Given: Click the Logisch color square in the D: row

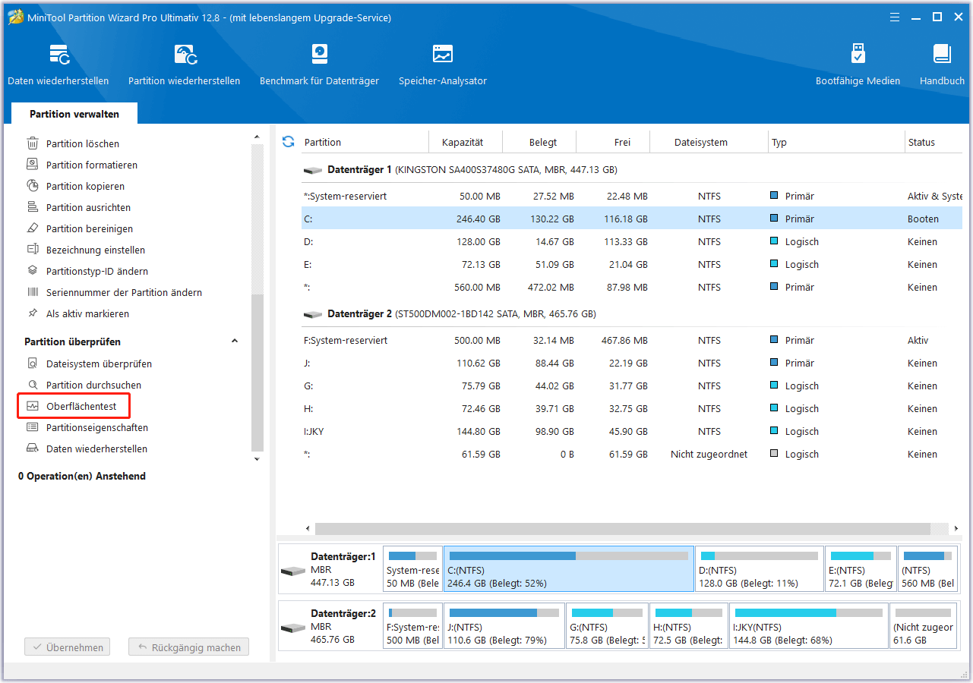Looking at the screenshot, I should pos(774,241).
